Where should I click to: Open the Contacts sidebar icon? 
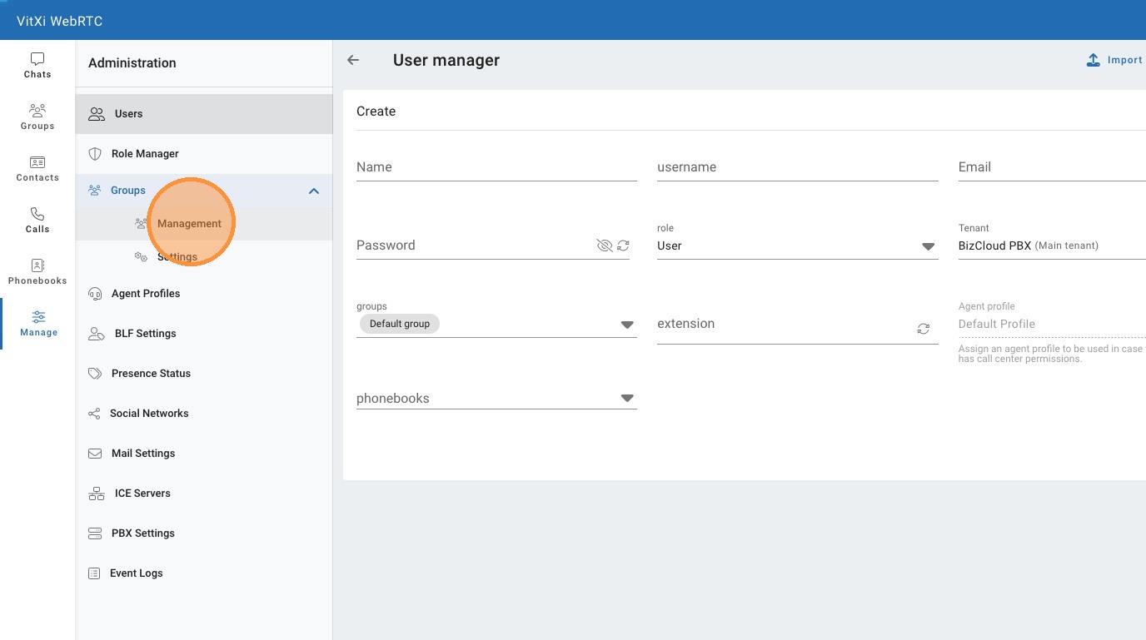37,169
